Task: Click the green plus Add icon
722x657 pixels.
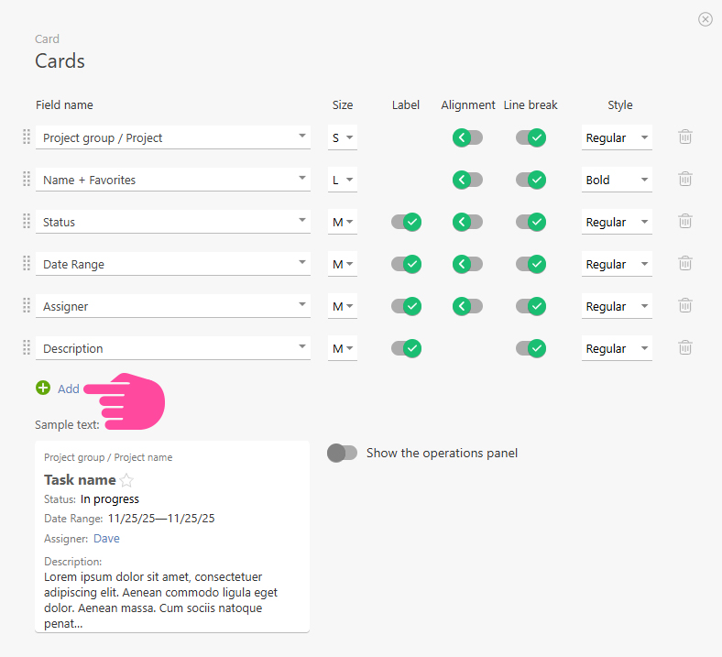Action: pos(43,389)
